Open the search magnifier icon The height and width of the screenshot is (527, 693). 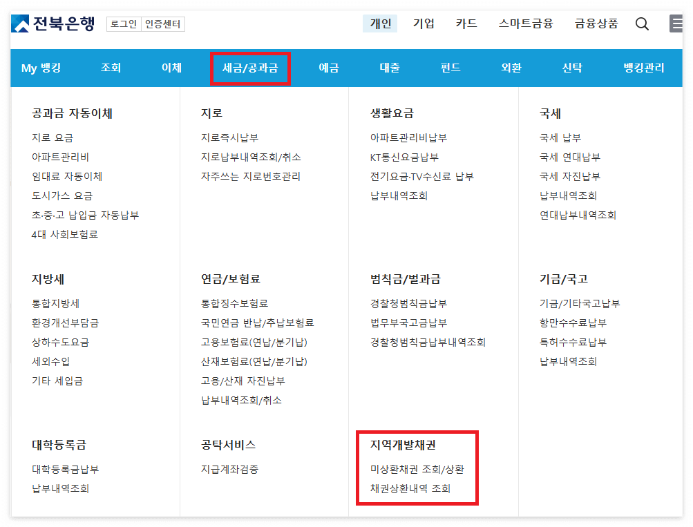[x=642, y=23]
